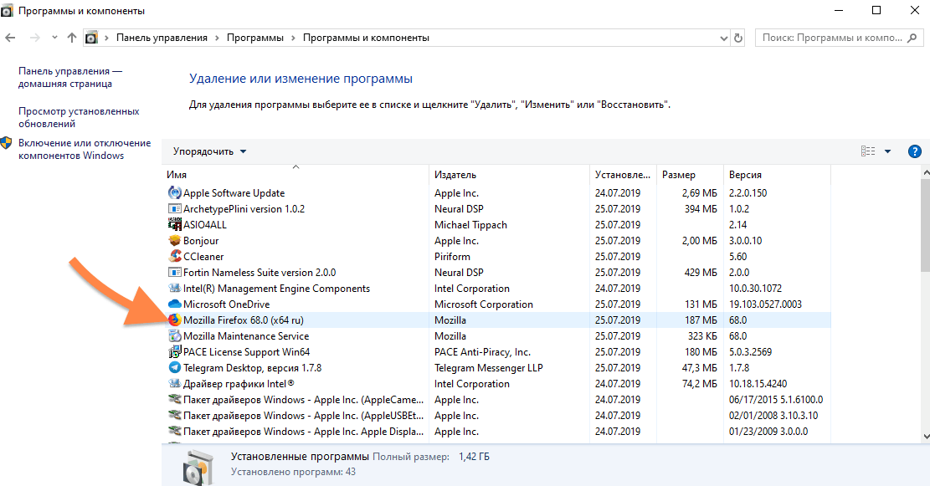The image size is (930, 486).
Task: Click the Mozilla Maintenance Service icon
Action: (x=174, y=336)
